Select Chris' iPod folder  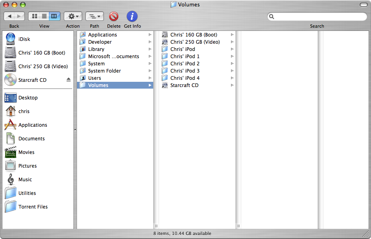click(x=197, y=49)
